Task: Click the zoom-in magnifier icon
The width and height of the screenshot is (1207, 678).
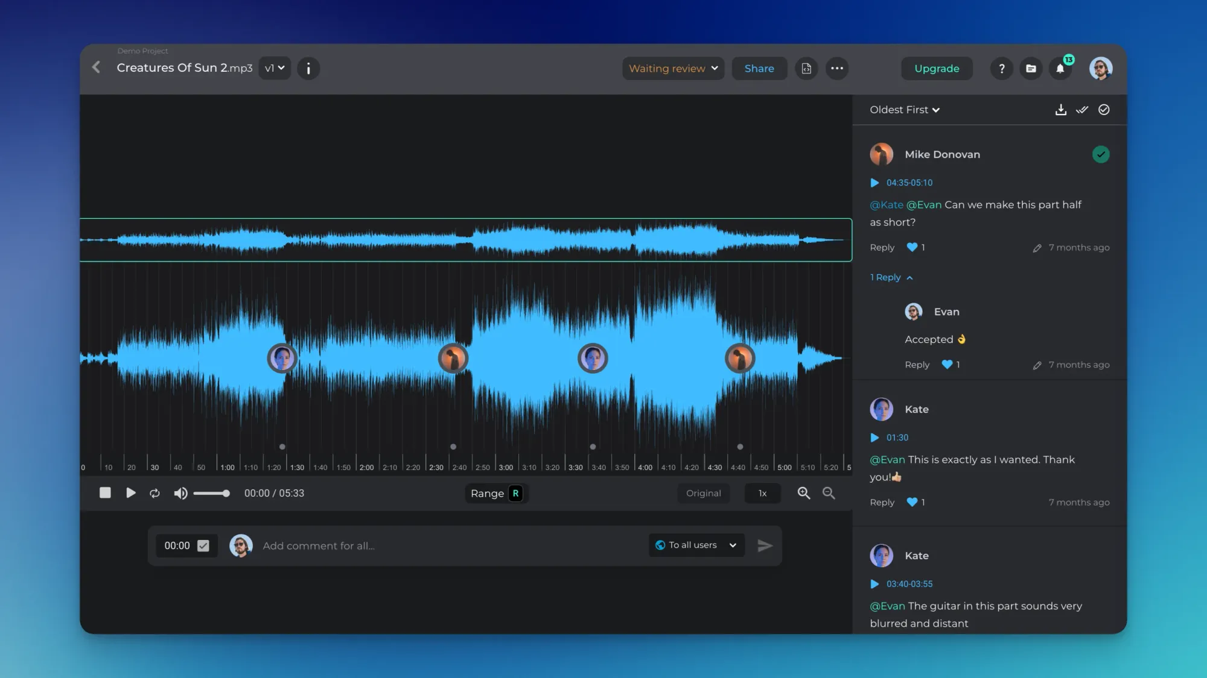Action: click(803, 493)
